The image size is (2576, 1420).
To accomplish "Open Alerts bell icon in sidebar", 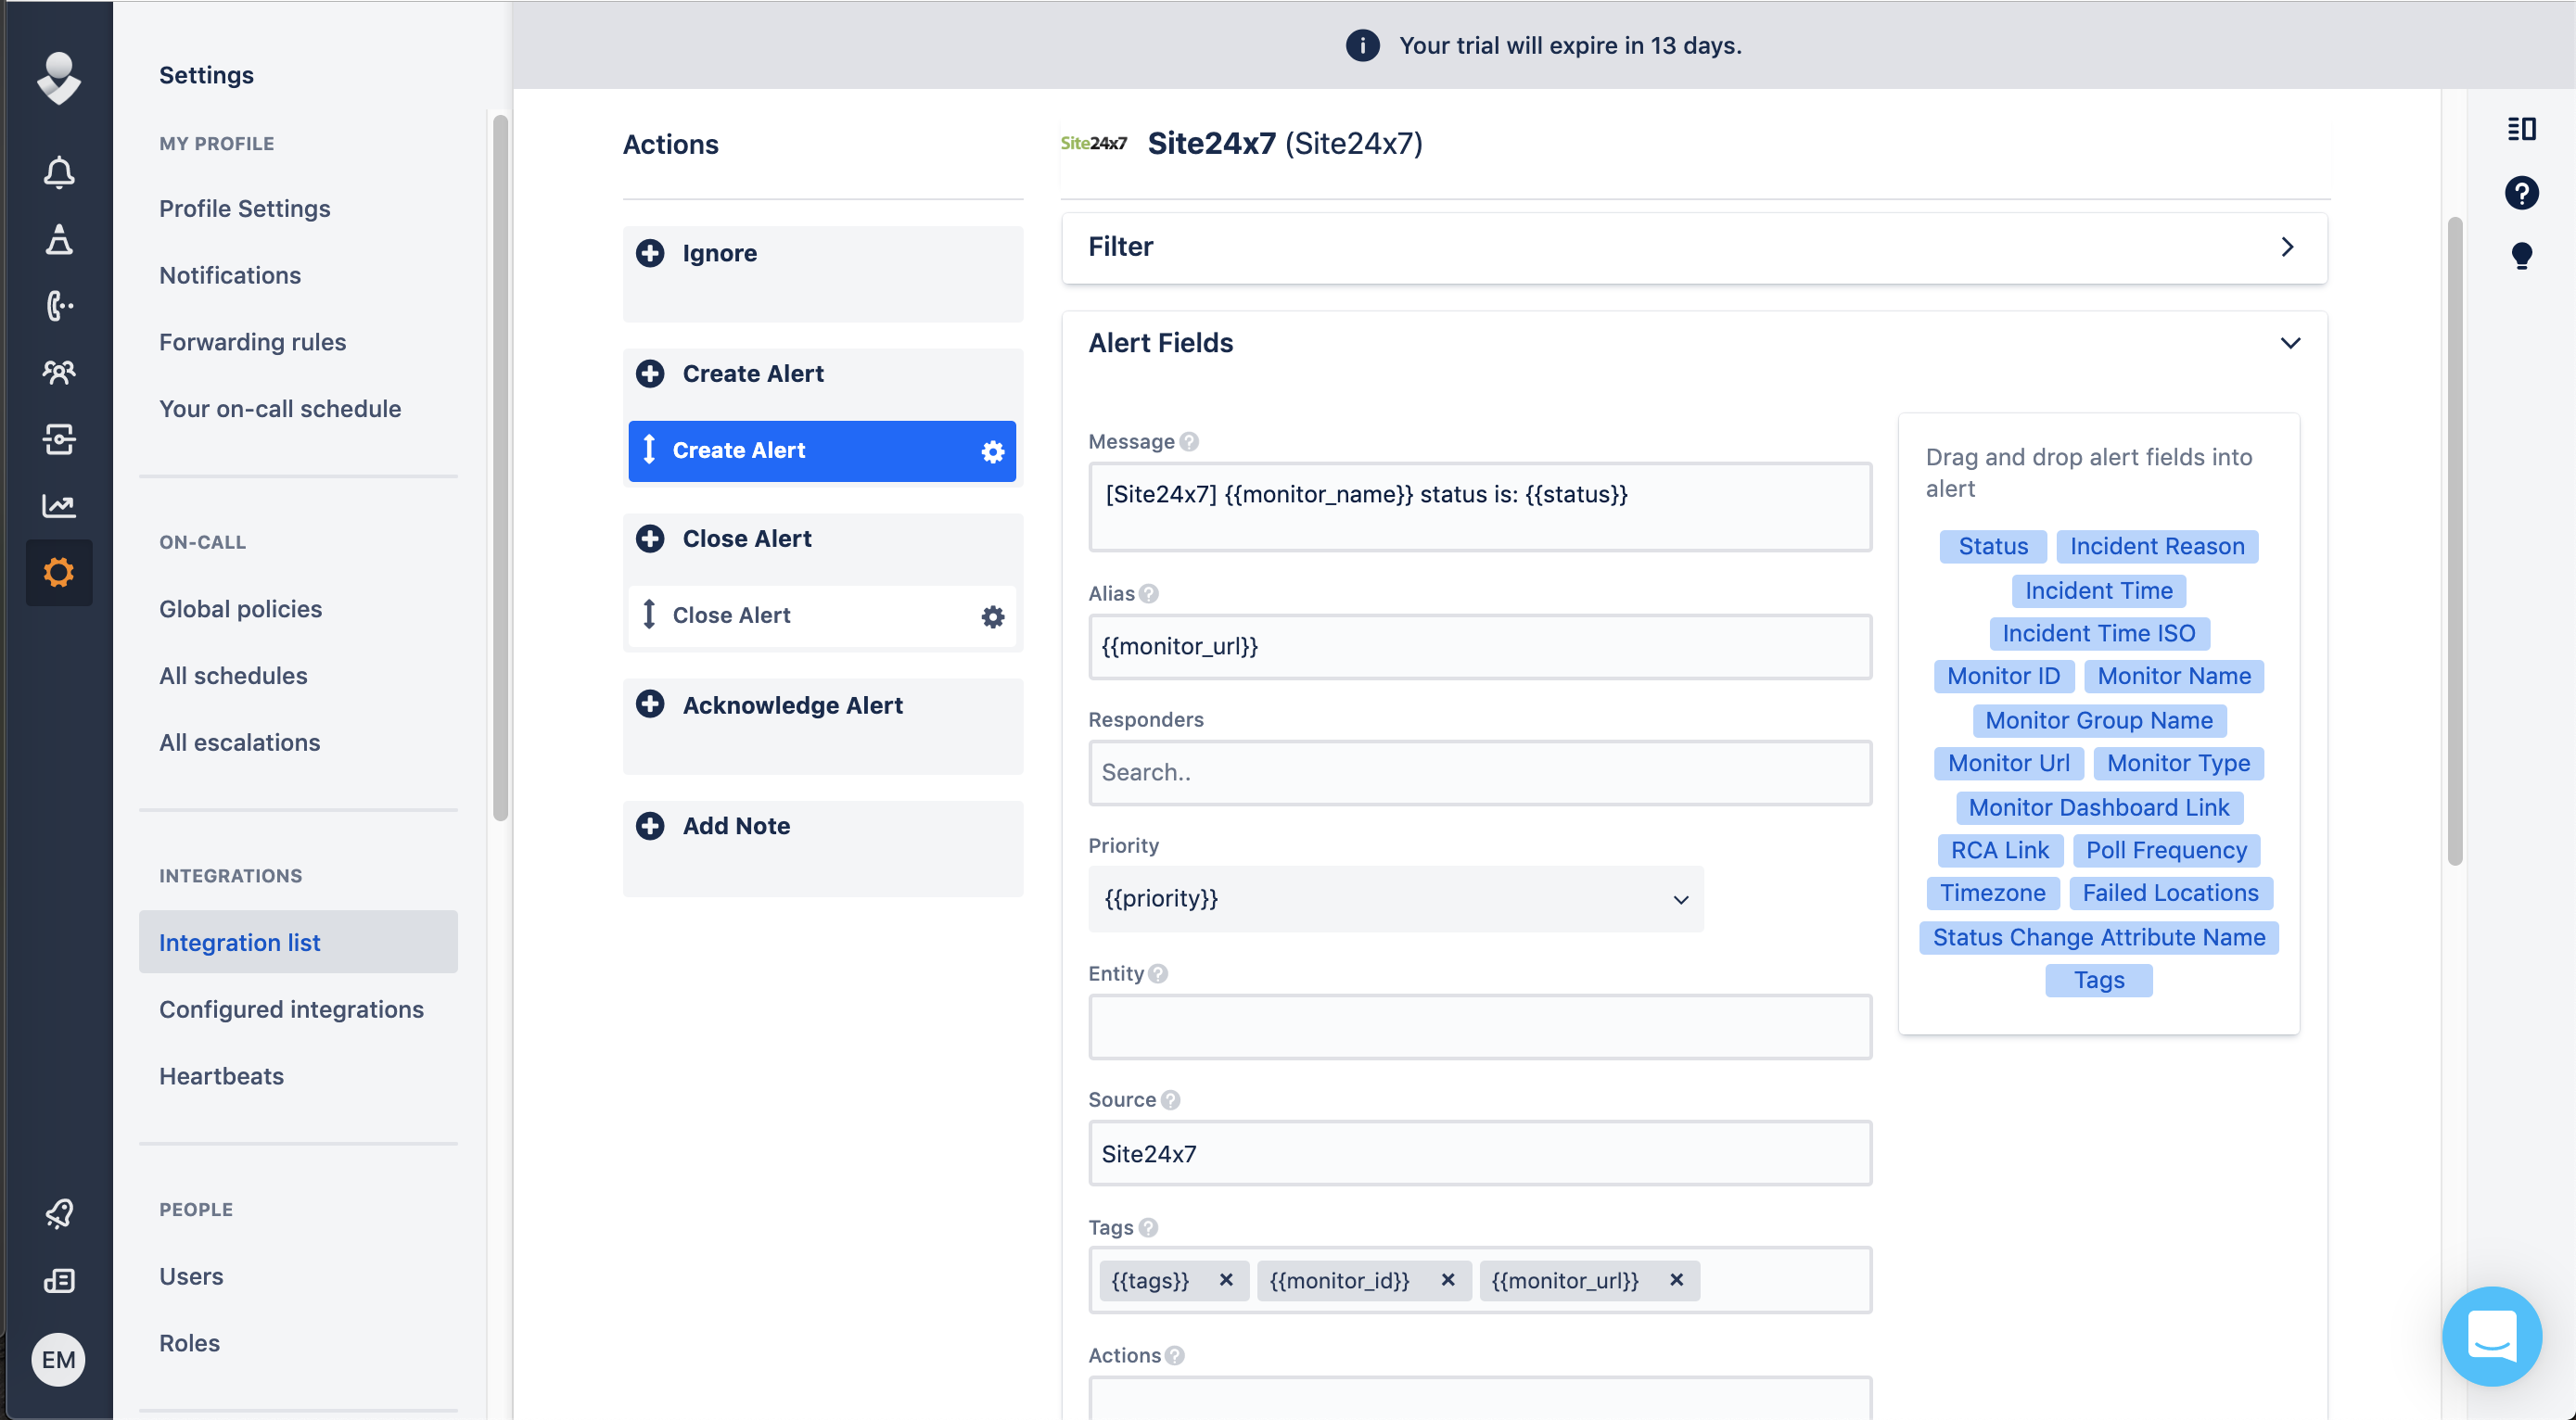I will point(59,173).
